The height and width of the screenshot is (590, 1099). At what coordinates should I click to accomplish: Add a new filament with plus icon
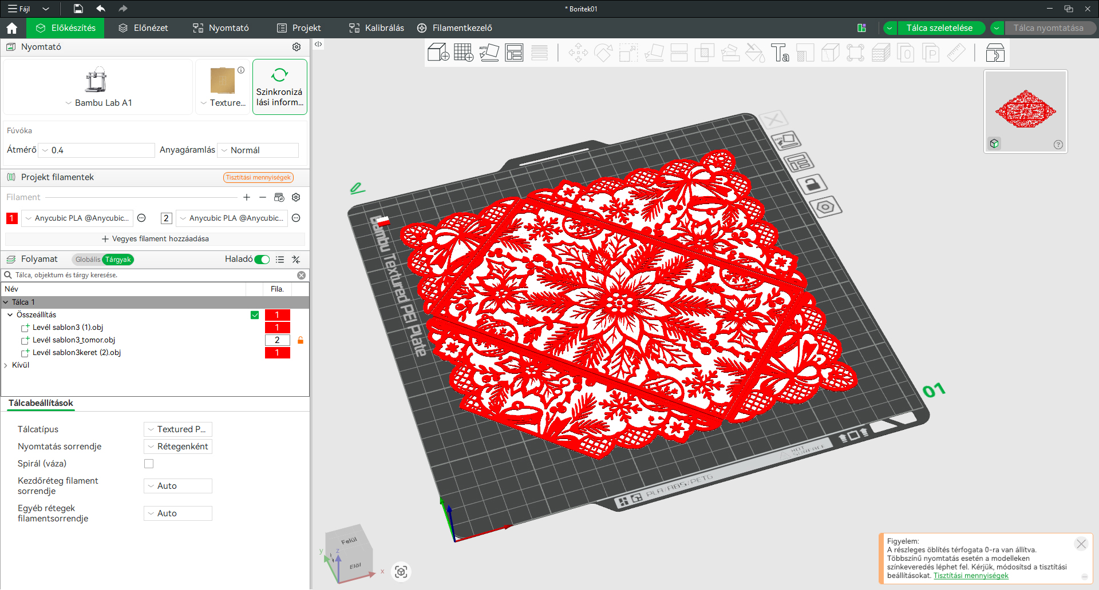tap(247, 197)
